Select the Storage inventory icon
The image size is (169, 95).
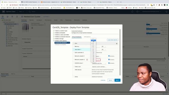[12, 17]
